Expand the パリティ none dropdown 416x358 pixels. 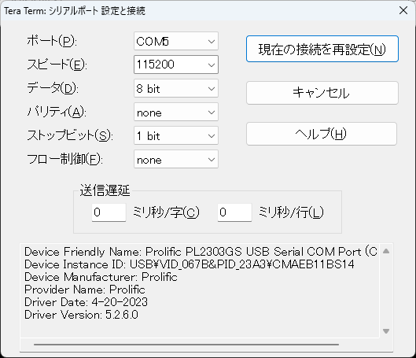pyautogui.click(x=176, y=113)
